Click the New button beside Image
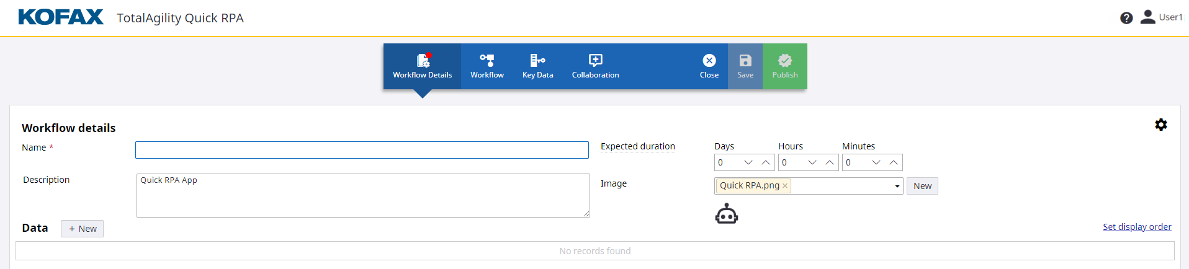Screen dimensions: 1189x269 [x=922, y=186]
